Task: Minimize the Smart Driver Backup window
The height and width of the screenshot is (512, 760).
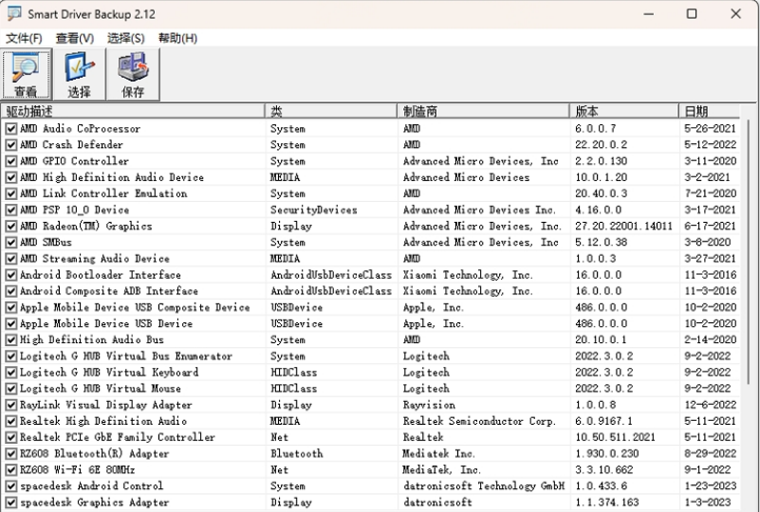Action: coord(649,13)
